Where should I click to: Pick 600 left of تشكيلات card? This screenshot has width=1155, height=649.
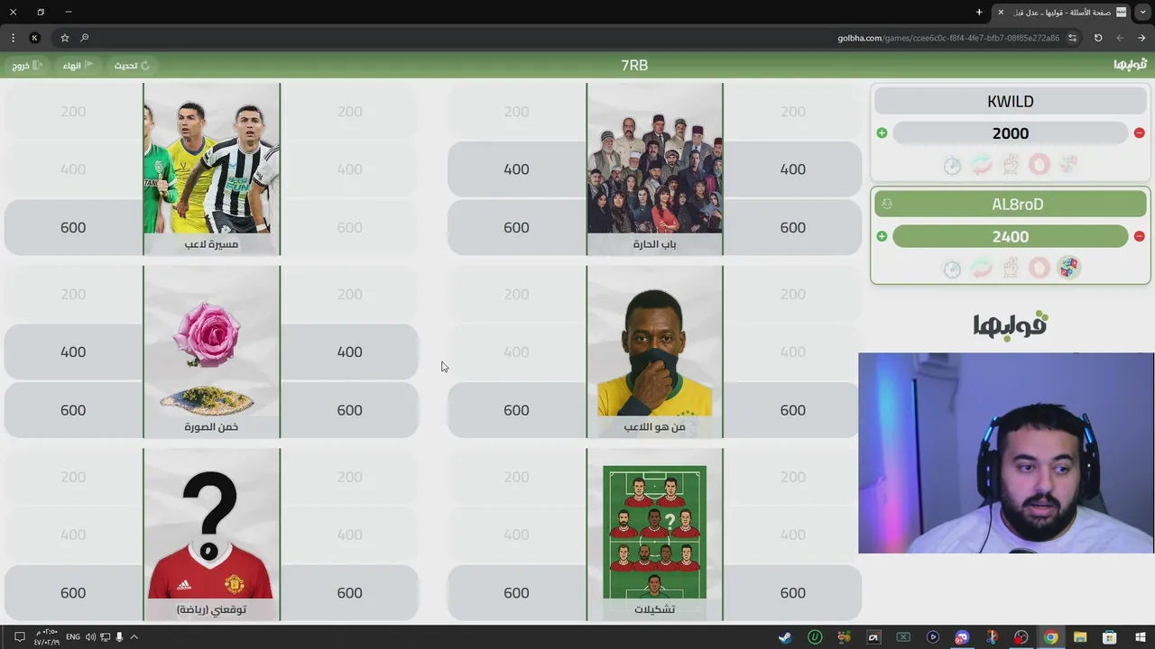(516, 593)
